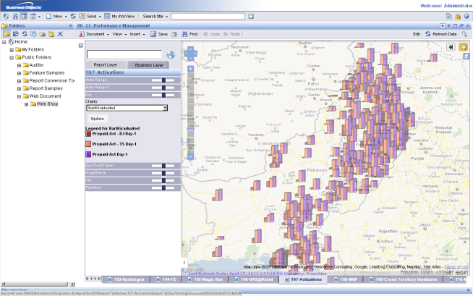Click the Find binoculars icon

coord(184,34)
